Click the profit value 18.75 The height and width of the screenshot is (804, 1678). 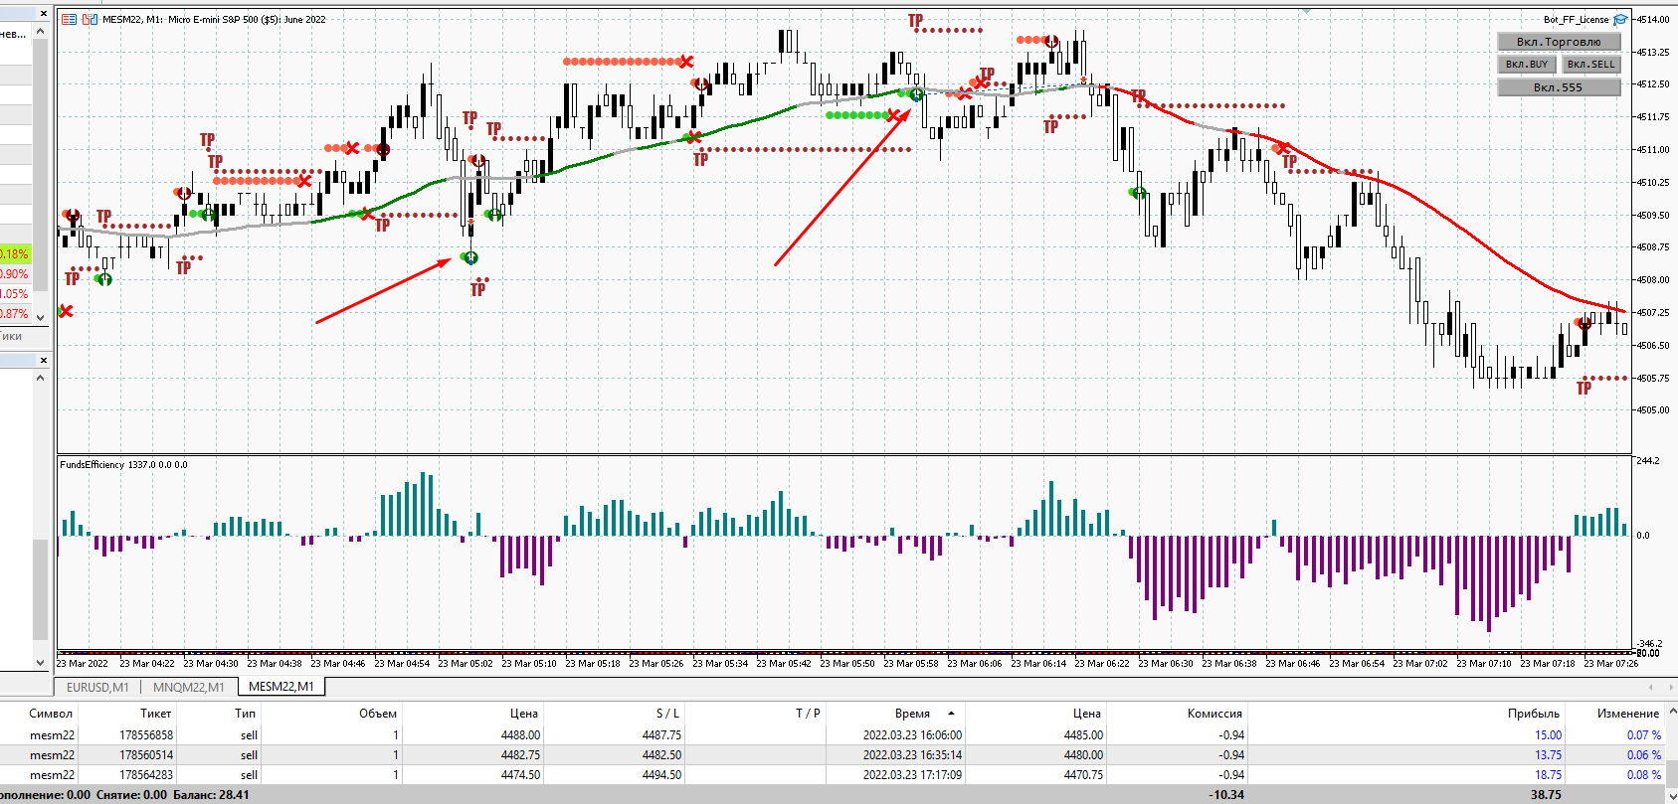coord(1548,775)
